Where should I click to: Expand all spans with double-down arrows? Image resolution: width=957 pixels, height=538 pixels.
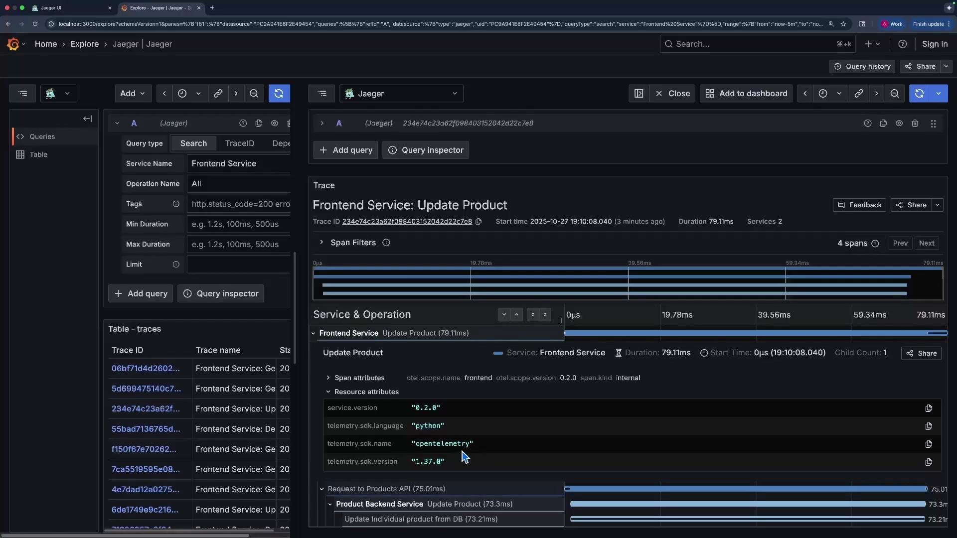click(533, 314)
